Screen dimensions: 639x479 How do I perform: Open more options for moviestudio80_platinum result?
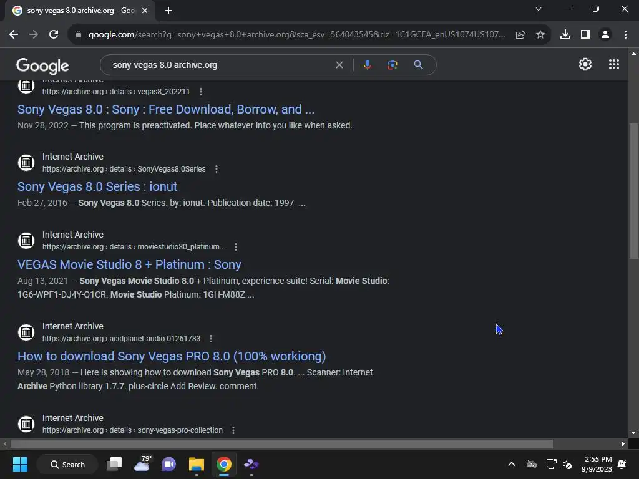tap(235, 247)
